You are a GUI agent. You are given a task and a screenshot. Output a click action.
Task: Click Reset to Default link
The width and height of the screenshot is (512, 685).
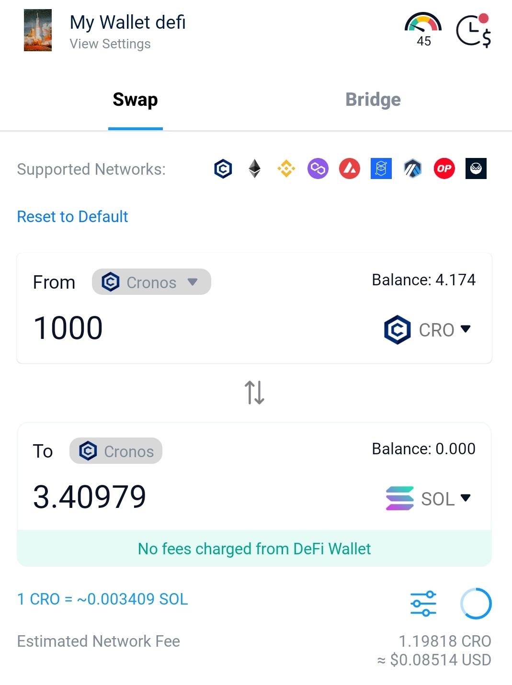pos(72,216)
